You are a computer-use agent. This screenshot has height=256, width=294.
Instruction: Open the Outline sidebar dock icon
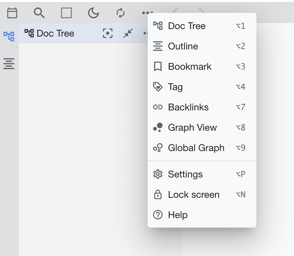9,63
